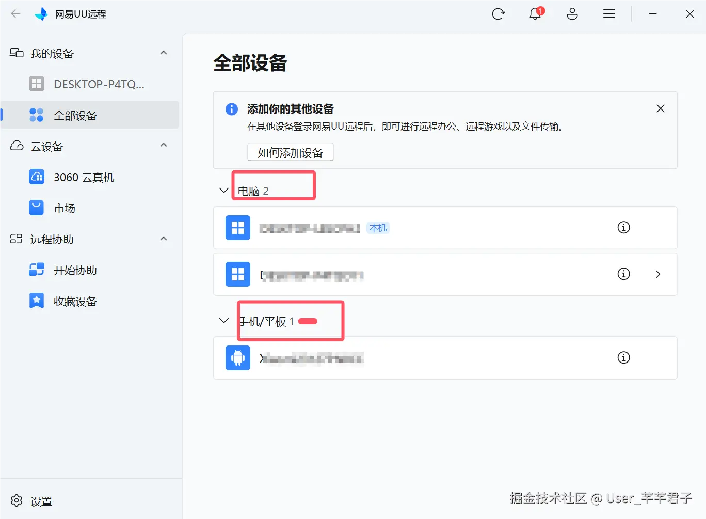
Task: Refresh the device list
Action: [498, 14]
